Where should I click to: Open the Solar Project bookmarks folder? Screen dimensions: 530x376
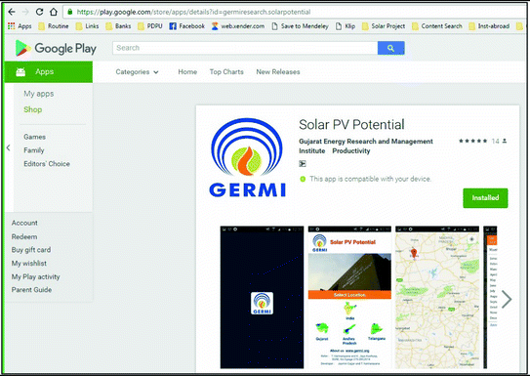pos(384,26)
